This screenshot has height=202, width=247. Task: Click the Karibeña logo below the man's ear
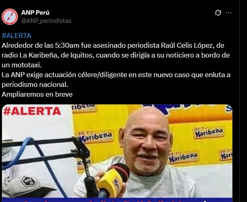click(183, 157)
